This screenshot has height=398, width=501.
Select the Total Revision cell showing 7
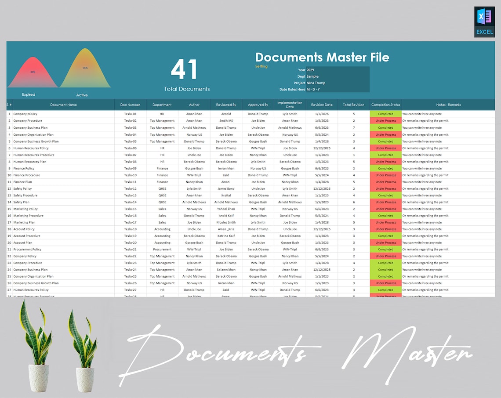coord(354,128)
